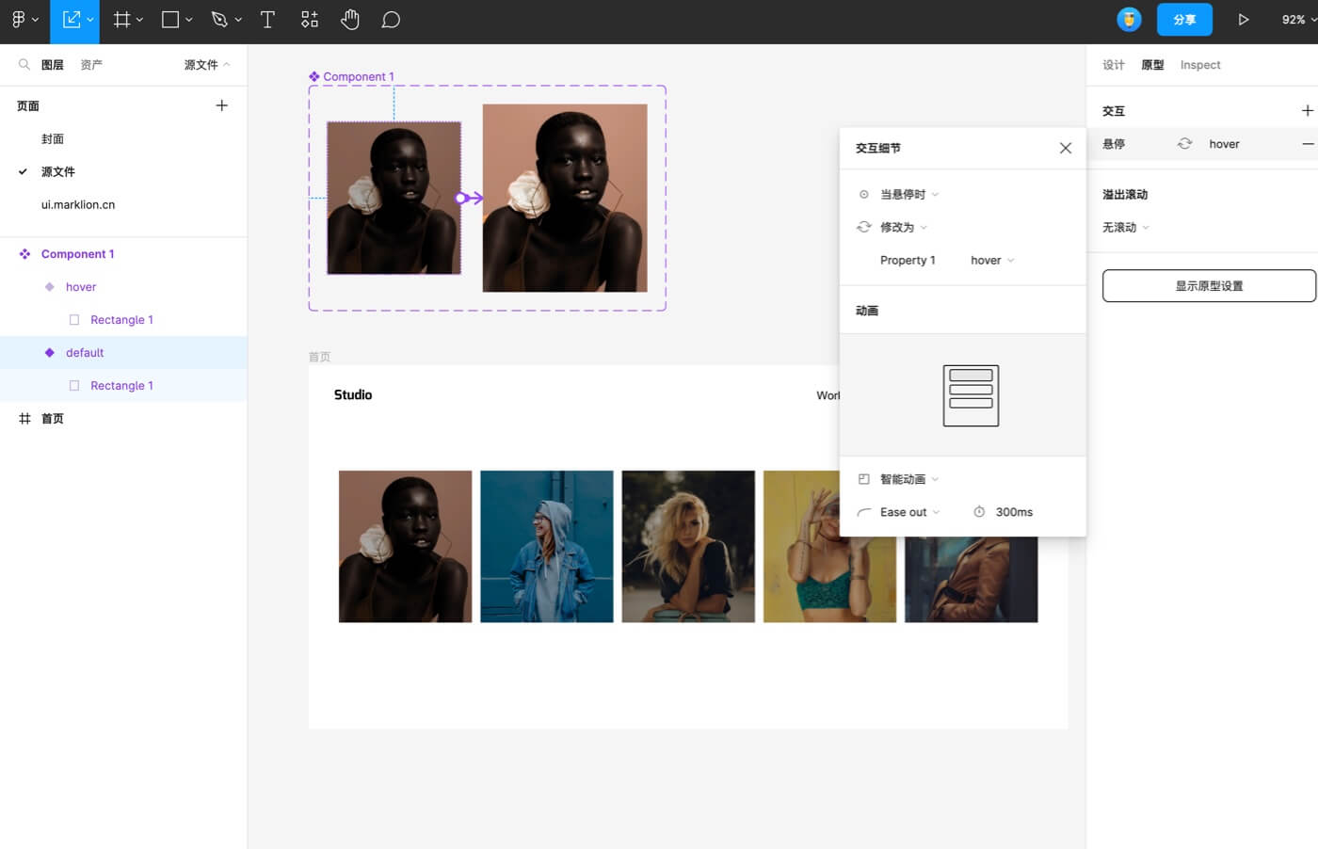Click the default variant diamond icon
1318x849 pixels.
[50, 353]
